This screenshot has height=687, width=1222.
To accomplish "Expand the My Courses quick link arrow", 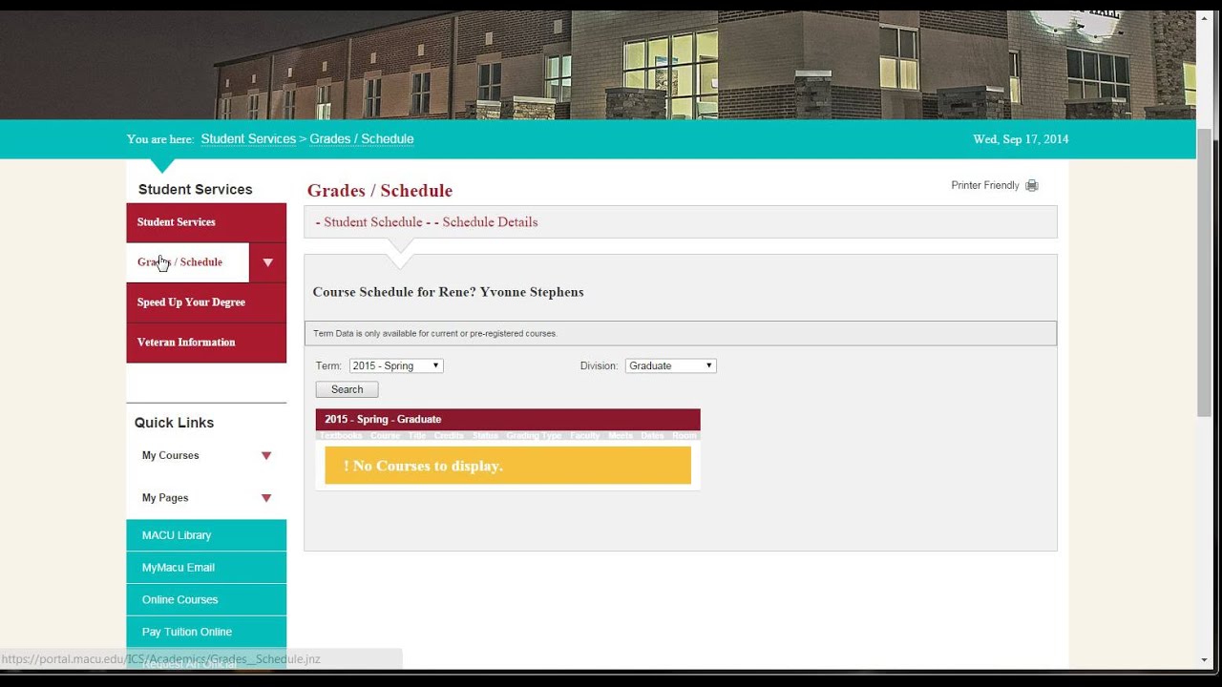I will (266, 456).
